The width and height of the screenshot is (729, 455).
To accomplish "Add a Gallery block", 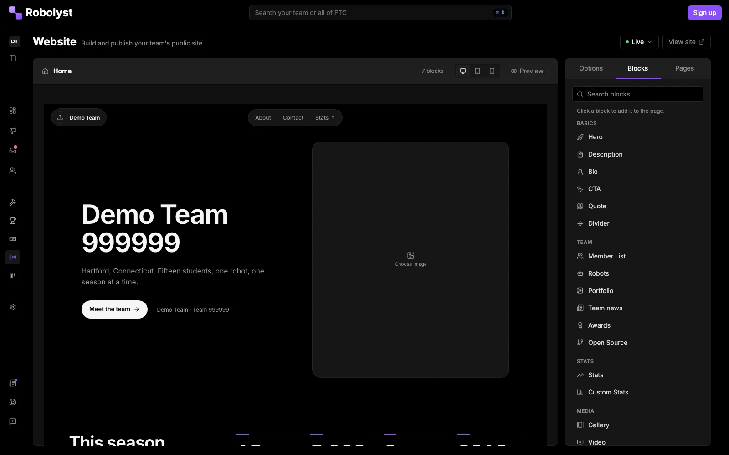I will pos(638,425).
